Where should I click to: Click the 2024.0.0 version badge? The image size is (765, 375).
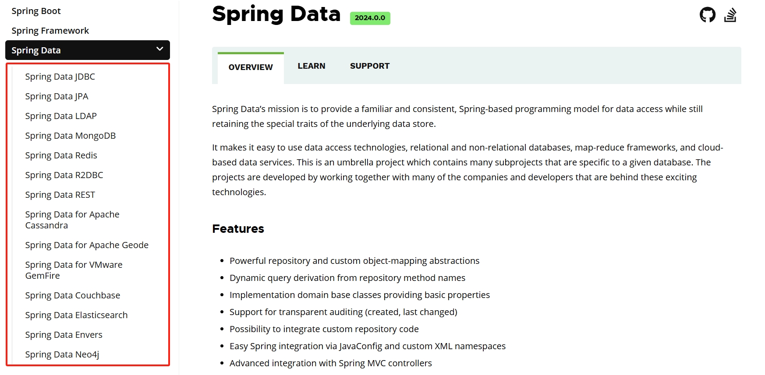370,18
